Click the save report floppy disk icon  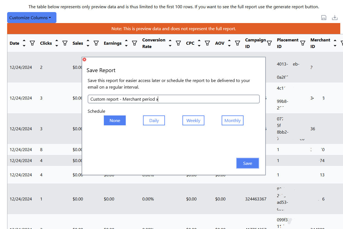pyautogui.click(x=324, y=18)
